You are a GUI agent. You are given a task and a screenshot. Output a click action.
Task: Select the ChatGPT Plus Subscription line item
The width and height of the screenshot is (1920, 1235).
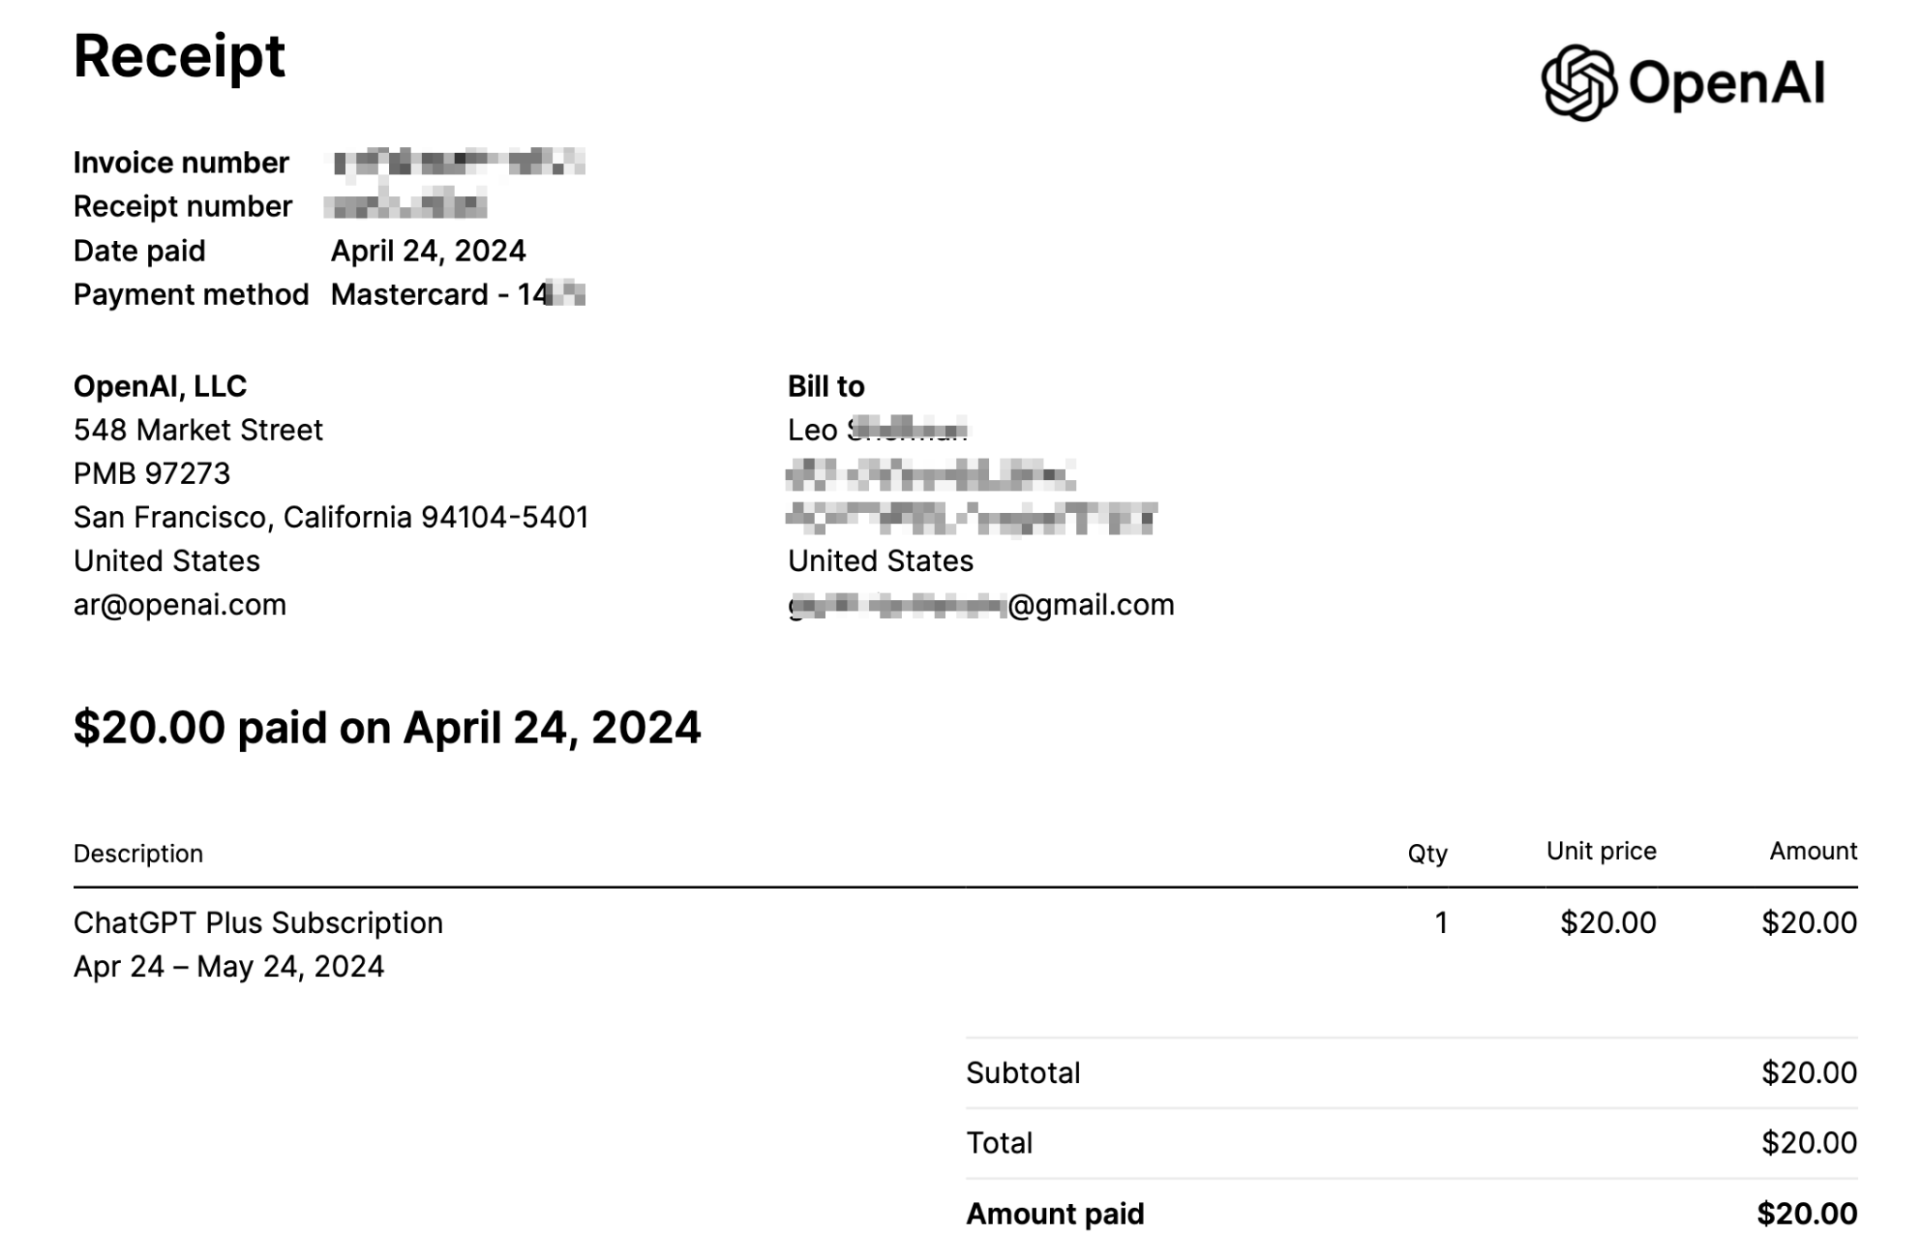pos(258,923)
